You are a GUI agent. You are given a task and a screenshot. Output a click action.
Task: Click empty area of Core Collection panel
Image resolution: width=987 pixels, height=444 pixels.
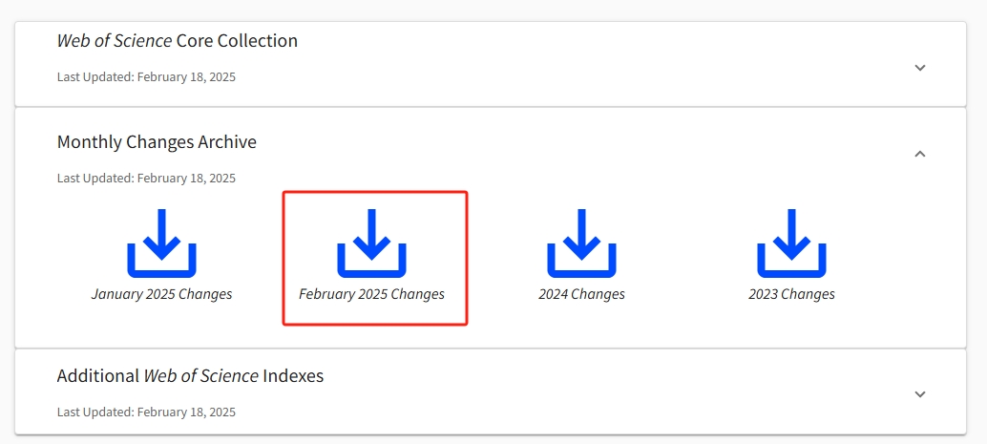click(x=566, y=63)
